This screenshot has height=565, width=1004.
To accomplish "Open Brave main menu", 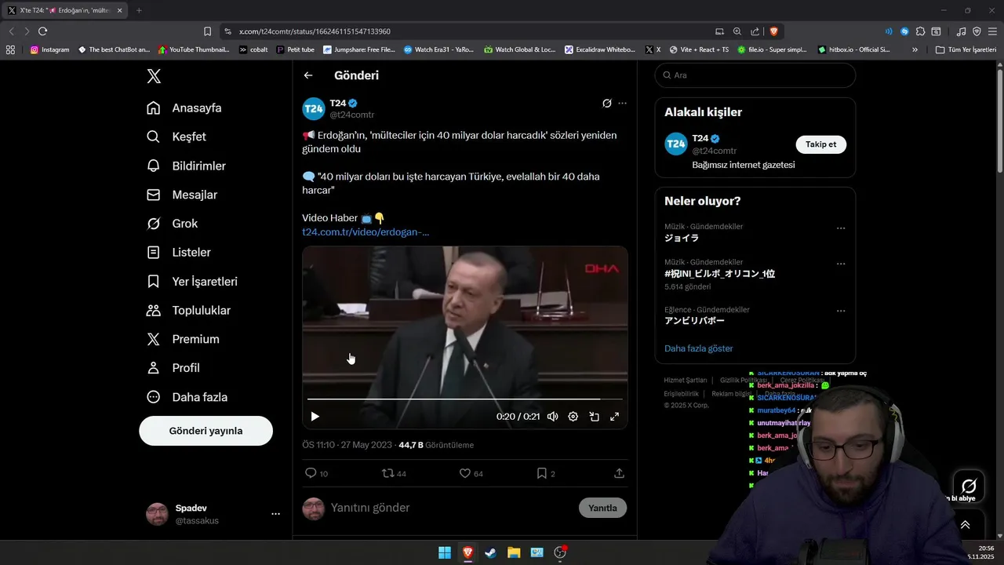I will point(993,31).
